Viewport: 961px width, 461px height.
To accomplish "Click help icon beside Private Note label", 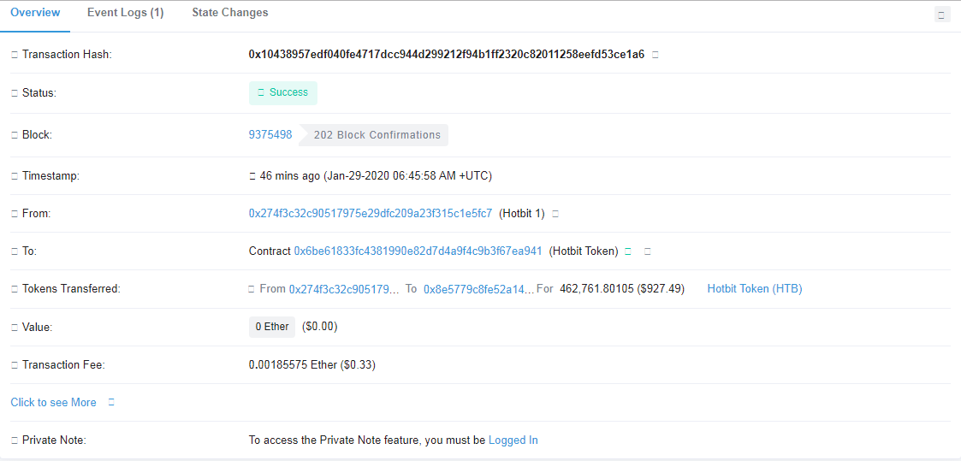I will pyautogui.click(x=14, y=440).
